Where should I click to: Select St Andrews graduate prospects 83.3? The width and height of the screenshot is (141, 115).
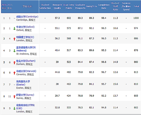point(80,50)
